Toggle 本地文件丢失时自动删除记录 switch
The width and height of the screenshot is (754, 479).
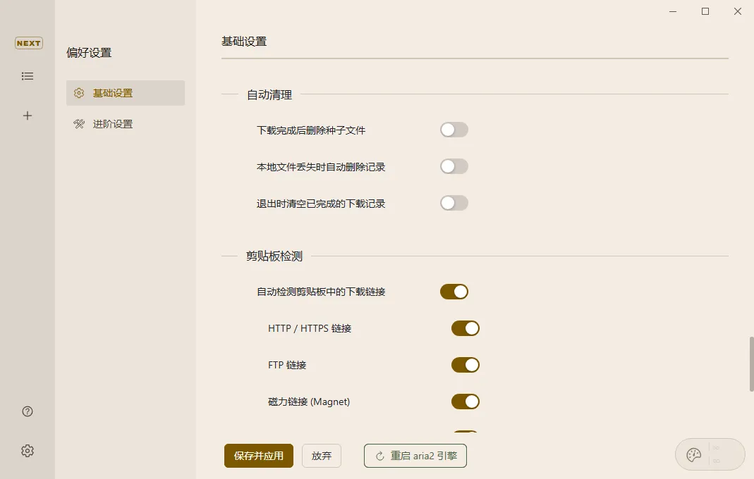[454, 166]
